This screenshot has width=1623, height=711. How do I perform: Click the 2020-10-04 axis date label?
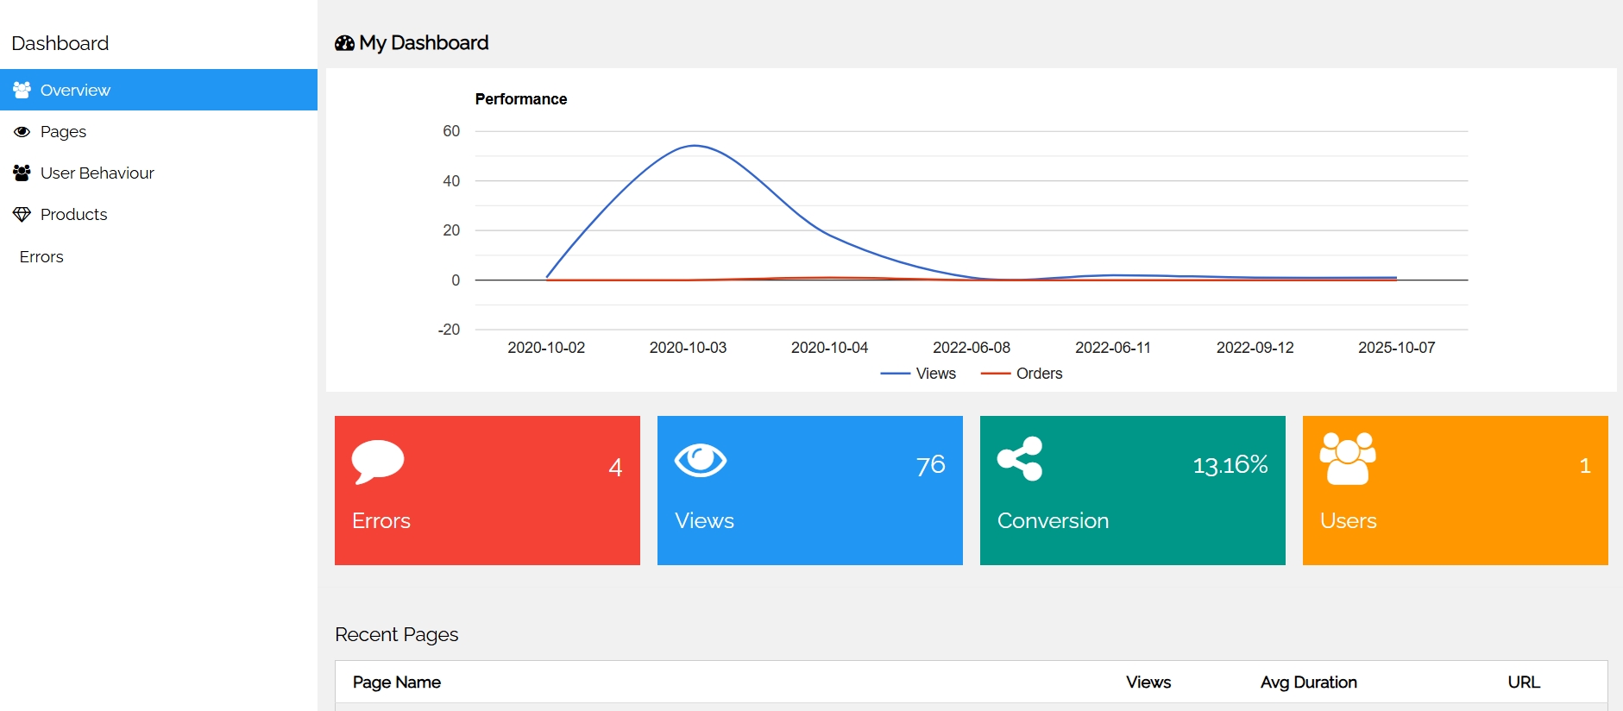tap(829, 348)
